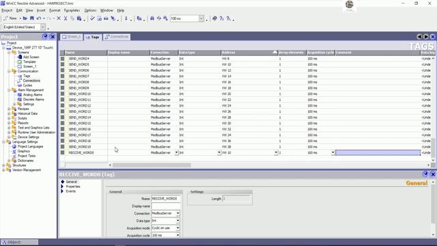Image resolution: width=437 pixels, height=246 pixels.
Task: Click the left navigation arrow above table
Action: 419,36
